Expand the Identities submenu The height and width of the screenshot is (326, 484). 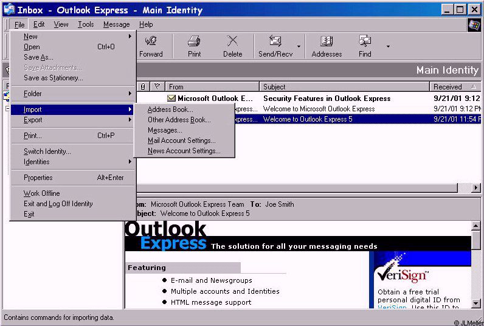pos(72,162)
